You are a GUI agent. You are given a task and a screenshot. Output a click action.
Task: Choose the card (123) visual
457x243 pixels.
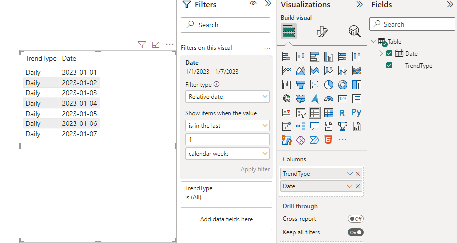342,99
